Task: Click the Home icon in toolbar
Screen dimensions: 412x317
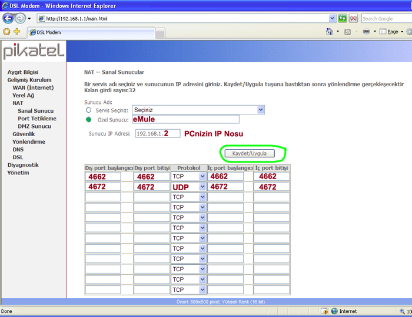Action: click(x=329, y=32)
